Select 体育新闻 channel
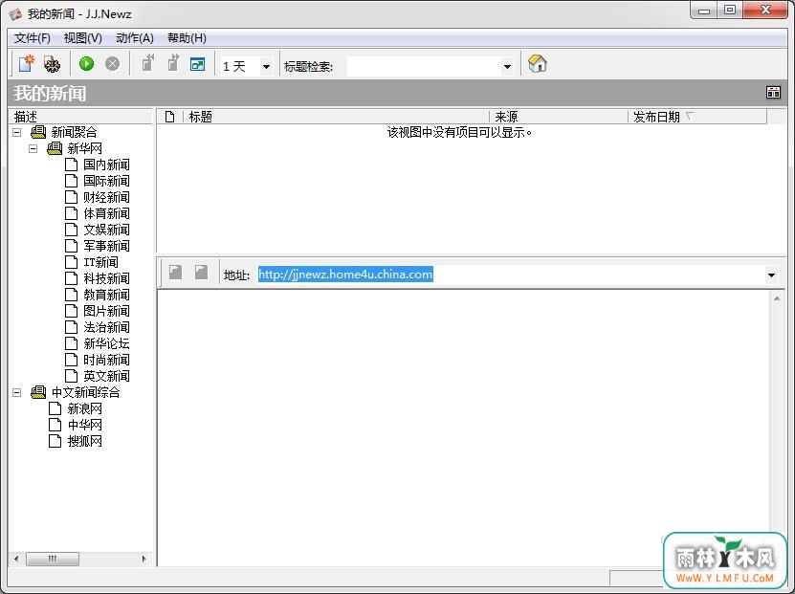 tap(106, 213)
